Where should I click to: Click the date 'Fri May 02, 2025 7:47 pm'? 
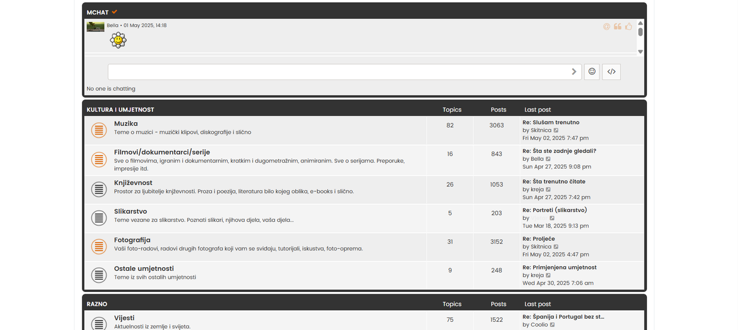(556, 138)
